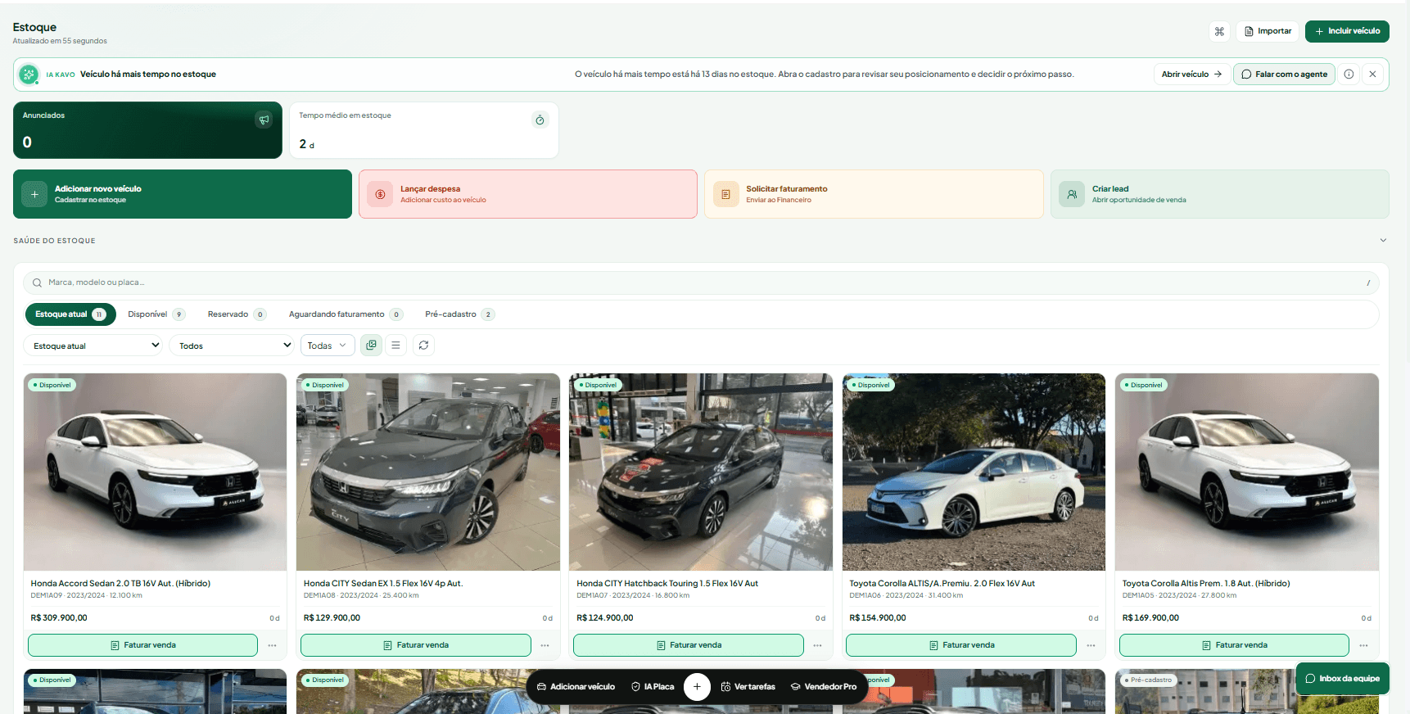
Task: Open more options for Honda CITY Hatchback Touring
Action: (817, 645)
